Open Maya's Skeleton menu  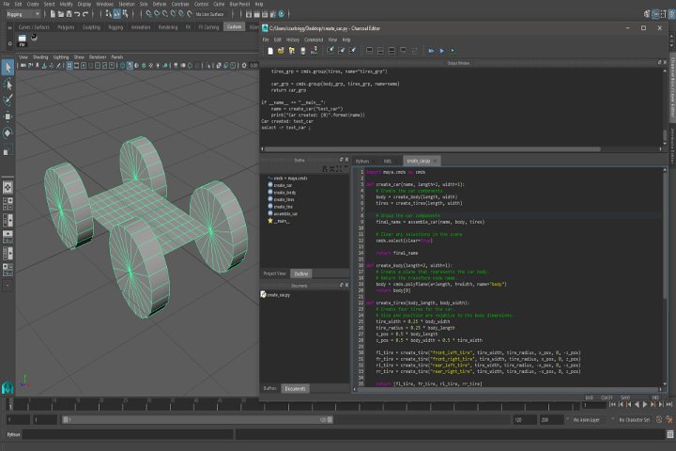pyautogui.click(x=127, y=4)
